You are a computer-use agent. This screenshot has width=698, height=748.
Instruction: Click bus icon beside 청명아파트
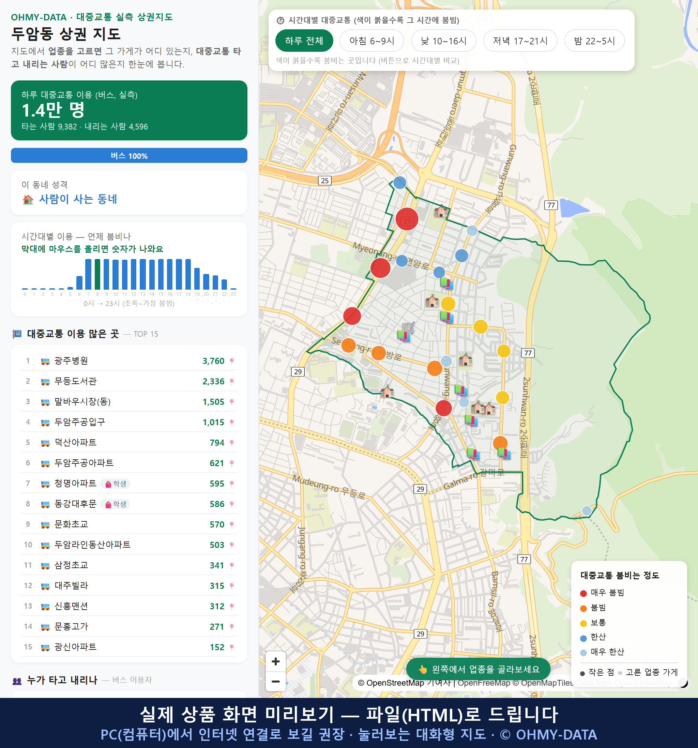click(x=45, y=484)
